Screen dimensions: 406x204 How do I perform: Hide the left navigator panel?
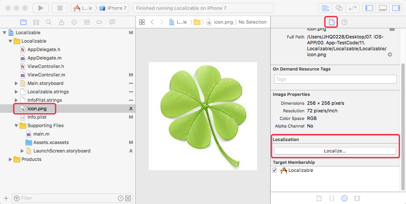coord(369,8)
